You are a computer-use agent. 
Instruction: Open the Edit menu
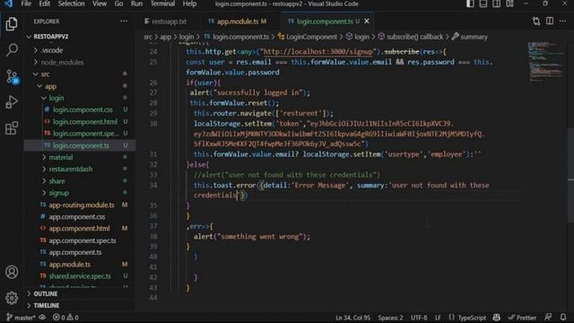coord(44,4)
